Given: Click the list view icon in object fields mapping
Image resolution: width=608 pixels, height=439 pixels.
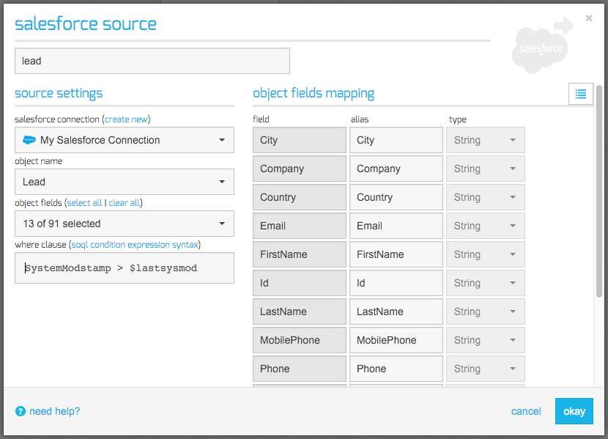Looking at the screenshot, I should click(580, 94).
